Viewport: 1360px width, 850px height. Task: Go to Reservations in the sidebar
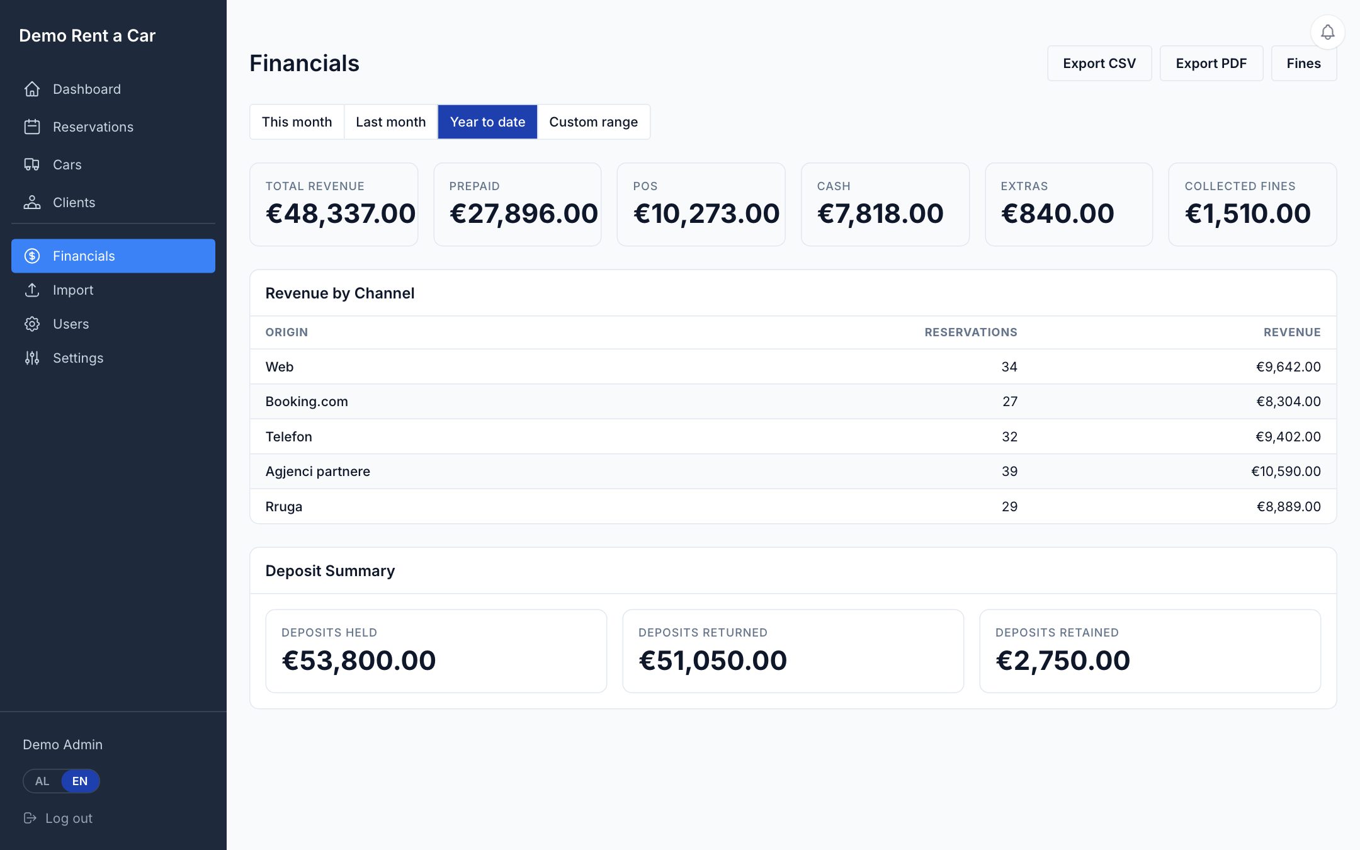[113, 127]
